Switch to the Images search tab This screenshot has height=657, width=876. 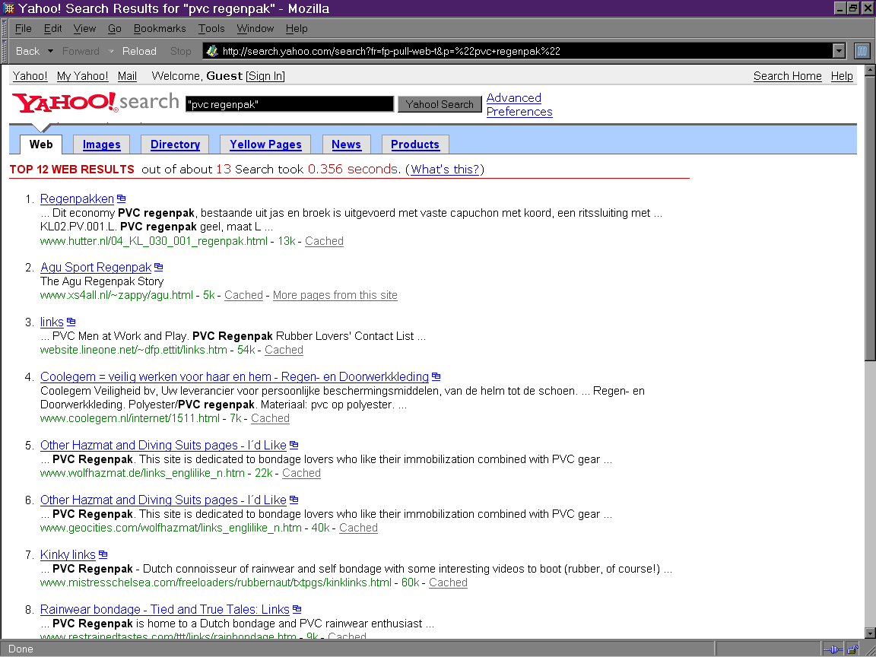pyautogui.click(x=102, y=144)
